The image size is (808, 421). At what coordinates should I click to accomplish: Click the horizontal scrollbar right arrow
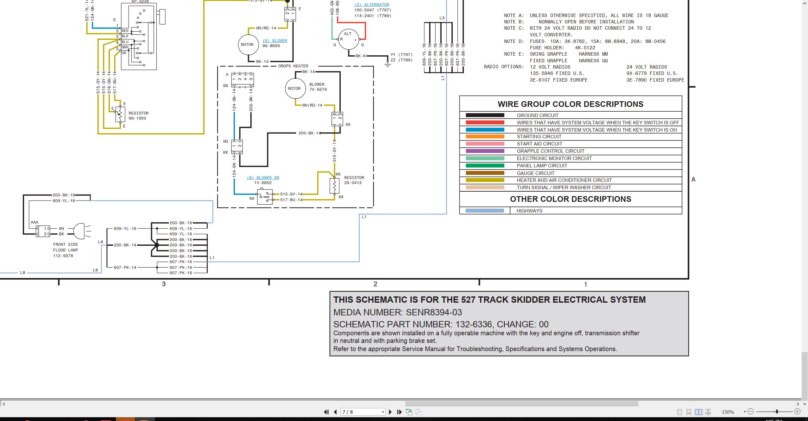(x=798, y=404)
